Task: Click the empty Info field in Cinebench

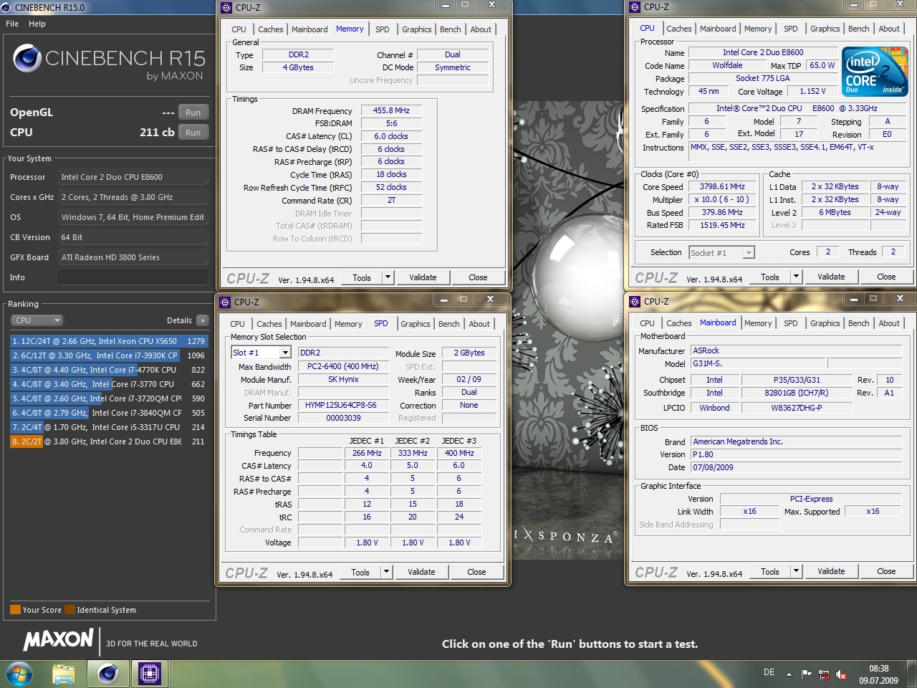Action: pyautogui.click(x=133, y=277)
